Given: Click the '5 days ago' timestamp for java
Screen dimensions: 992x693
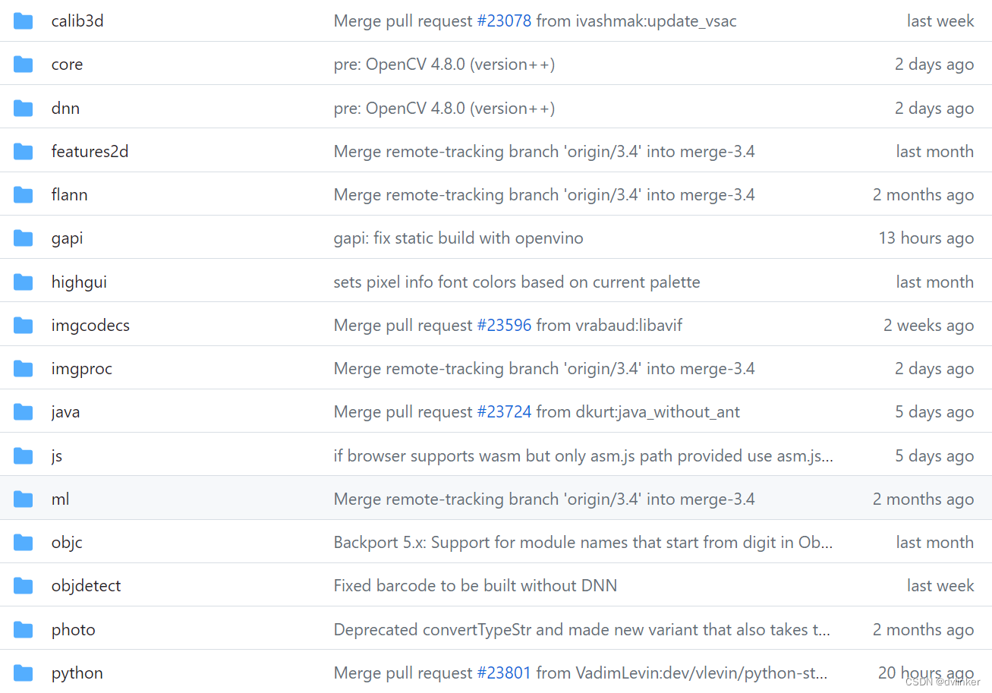Looking at the screenshot, I should tap(934, 412).
